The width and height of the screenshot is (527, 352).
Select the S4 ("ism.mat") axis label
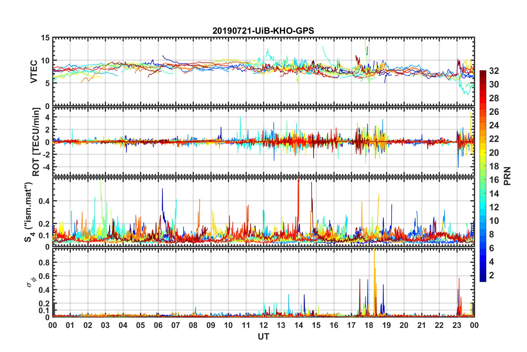tap(29, 212)
